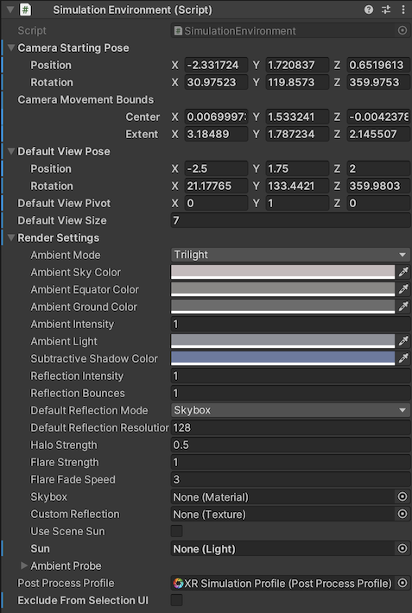Pick Ambient Light color with eyedropper

[403, 341]
